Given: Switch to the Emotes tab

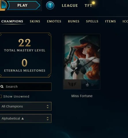Looking at the screenshot, I should coord(54,21).
